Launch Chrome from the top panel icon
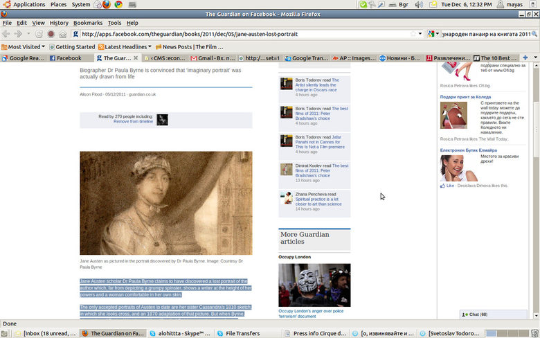This screenshot has height=338, width=540. coord(118,4)
